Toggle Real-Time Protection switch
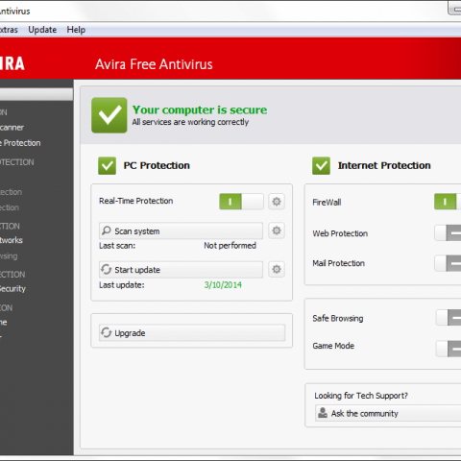This screenshot has height=461, width=461. (241, 202)
